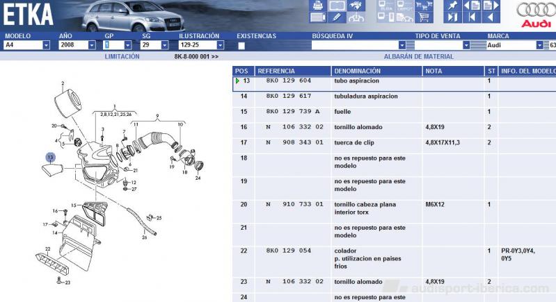The width and height of the screenshot is (556, 302).
Task: Click the greyed steering-wheel icon
Action: pos(356,17)
